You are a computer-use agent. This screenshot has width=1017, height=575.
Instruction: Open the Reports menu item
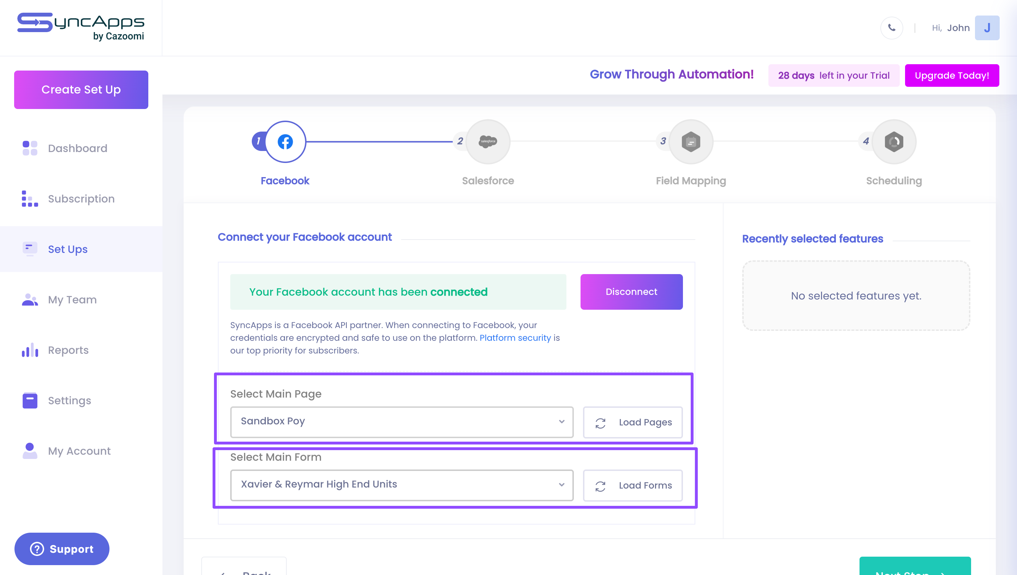81,350
